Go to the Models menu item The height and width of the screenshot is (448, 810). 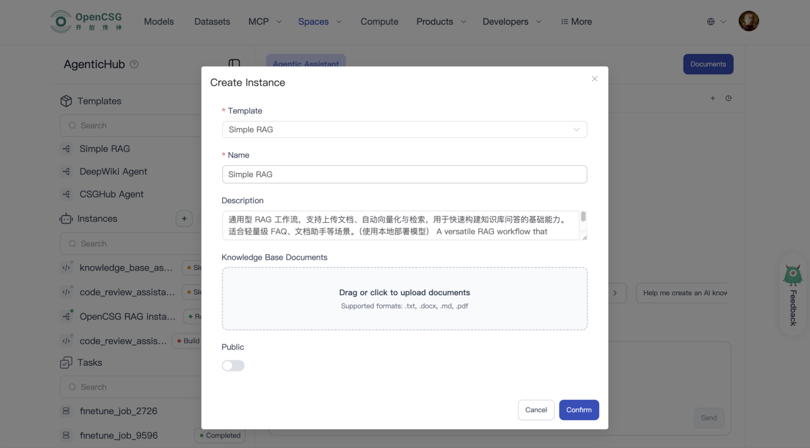coord(158,22)
